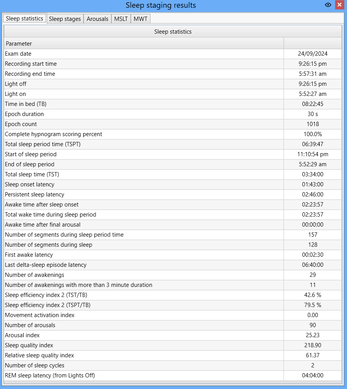Viewport: 347px width, 389px height.
Task: Click the Sleep efficiency index 2 (TST/TB) row
Action: (x=173, y=295)
